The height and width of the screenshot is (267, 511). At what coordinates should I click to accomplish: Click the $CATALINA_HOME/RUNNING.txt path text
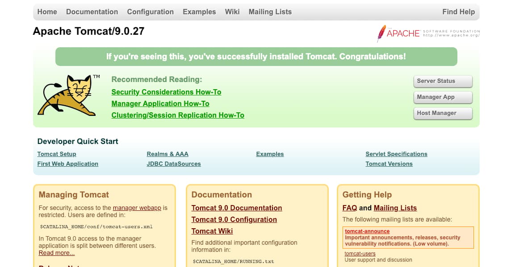(233, 262)
